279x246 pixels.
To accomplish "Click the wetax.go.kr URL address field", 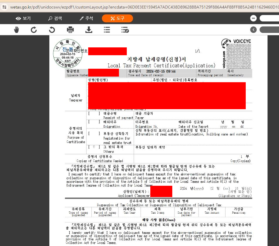I will point(144,7).
